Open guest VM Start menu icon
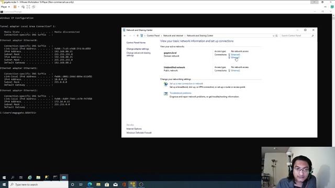This screenshot has width=335, height=188. [4, 178]
